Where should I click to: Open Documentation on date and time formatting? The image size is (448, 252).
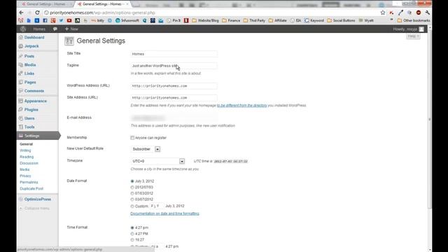[164, 213]
